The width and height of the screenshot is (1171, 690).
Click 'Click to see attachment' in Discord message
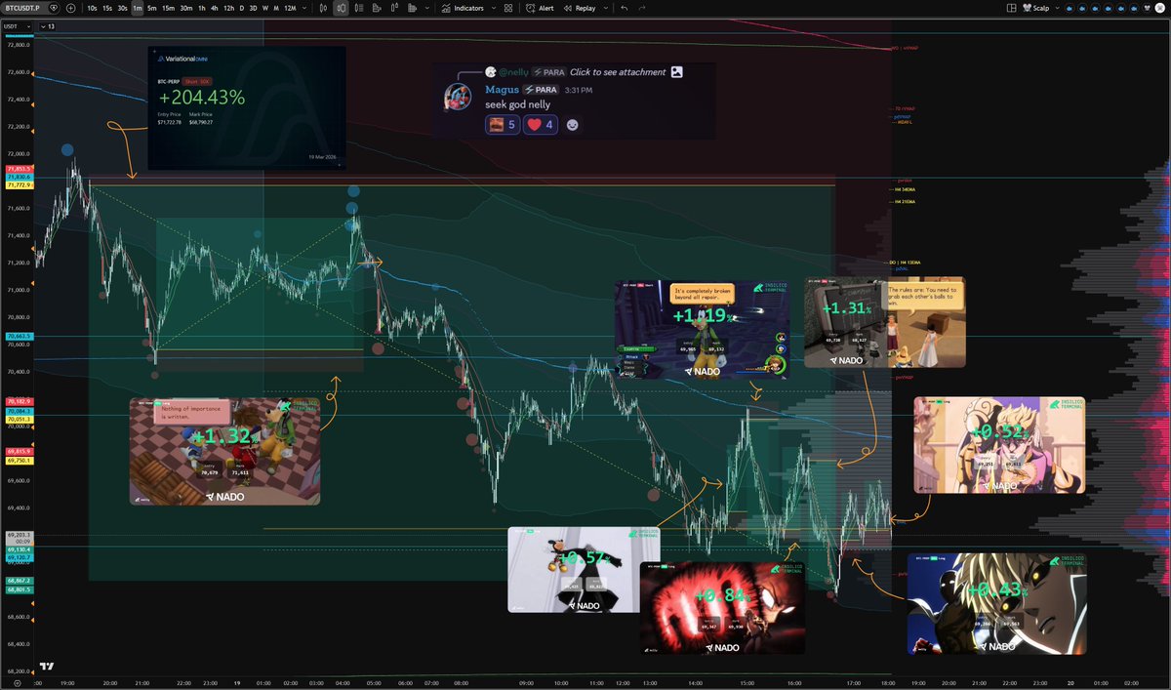coord(618,72)
